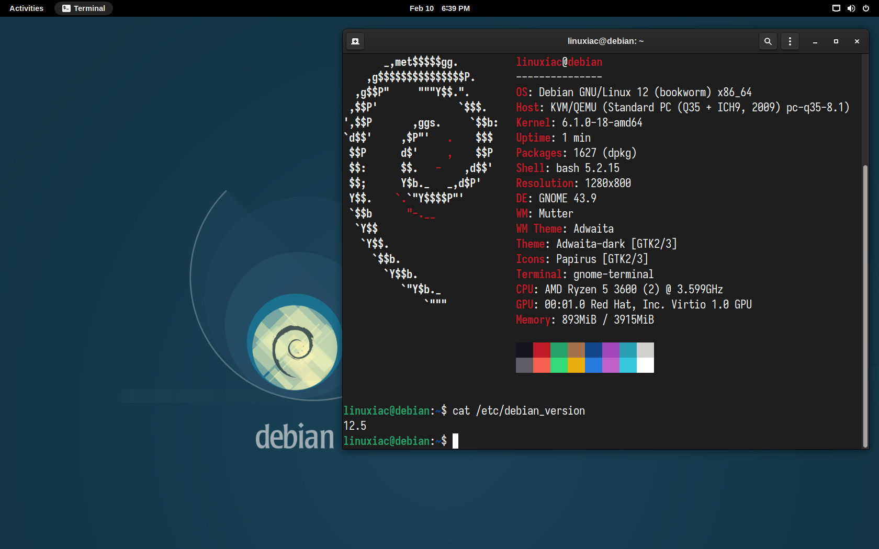Click the red color block in top row
Screen dimensions: 879x549
click(x=542, y=350)
